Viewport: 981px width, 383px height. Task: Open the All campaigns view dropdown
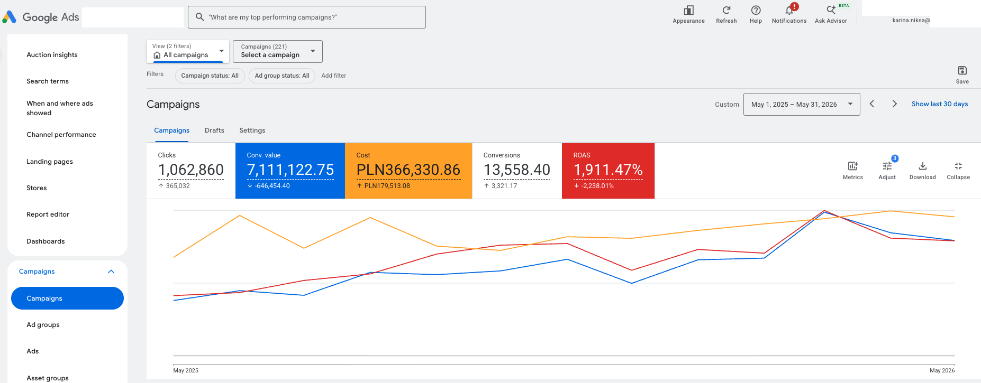188,51
